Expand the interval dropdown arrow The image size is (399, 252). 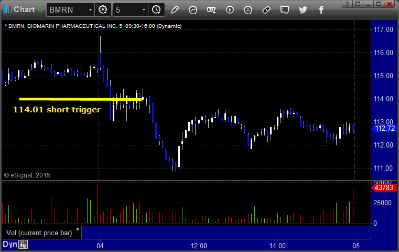click(x=144, y=10)
